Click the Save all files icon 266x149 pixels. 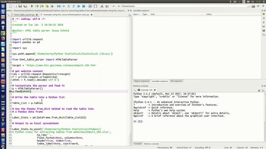coord(25,6)
